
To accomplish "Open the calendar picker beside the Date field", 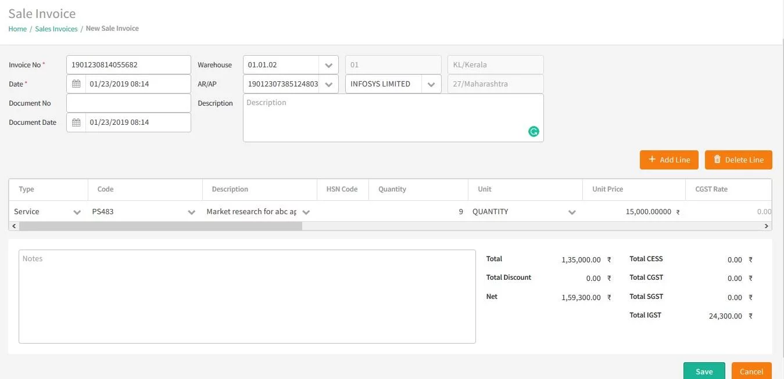I will [x=76, y=84].
